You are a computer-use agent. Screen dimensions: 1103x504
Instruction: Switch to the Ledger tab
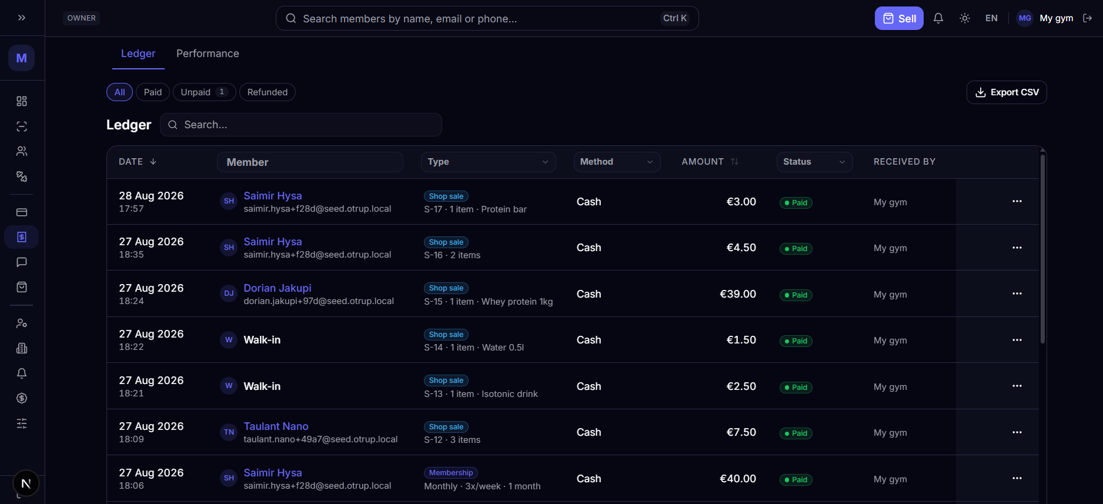pos(138,54)
